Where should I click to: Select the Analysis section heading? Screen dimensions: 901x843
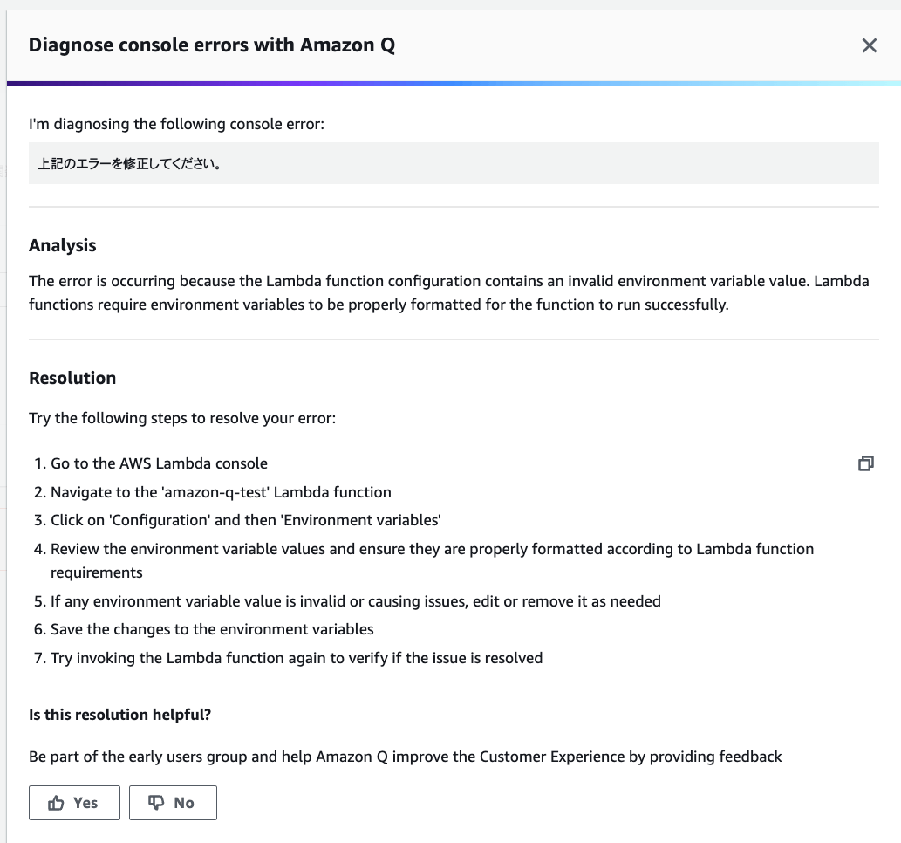pos(63,245)
